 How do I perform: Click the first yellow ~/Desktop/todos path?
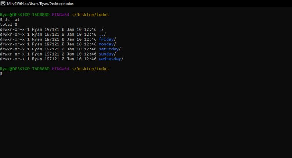pyautogui.click(x=90, y=15)
